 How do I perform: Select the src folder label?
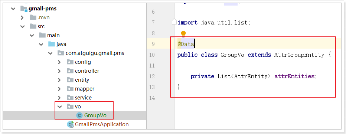click(x=41, y=26)
